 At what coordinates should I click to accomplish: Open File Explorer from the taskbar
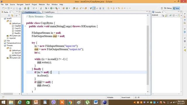[11, 102]
